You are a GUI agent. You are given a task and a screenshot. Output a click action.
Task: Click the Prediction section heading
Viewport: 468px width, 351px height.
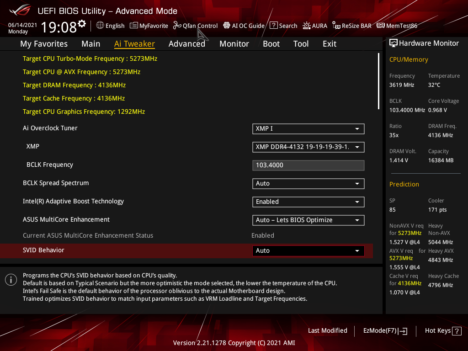click(404, 184)
